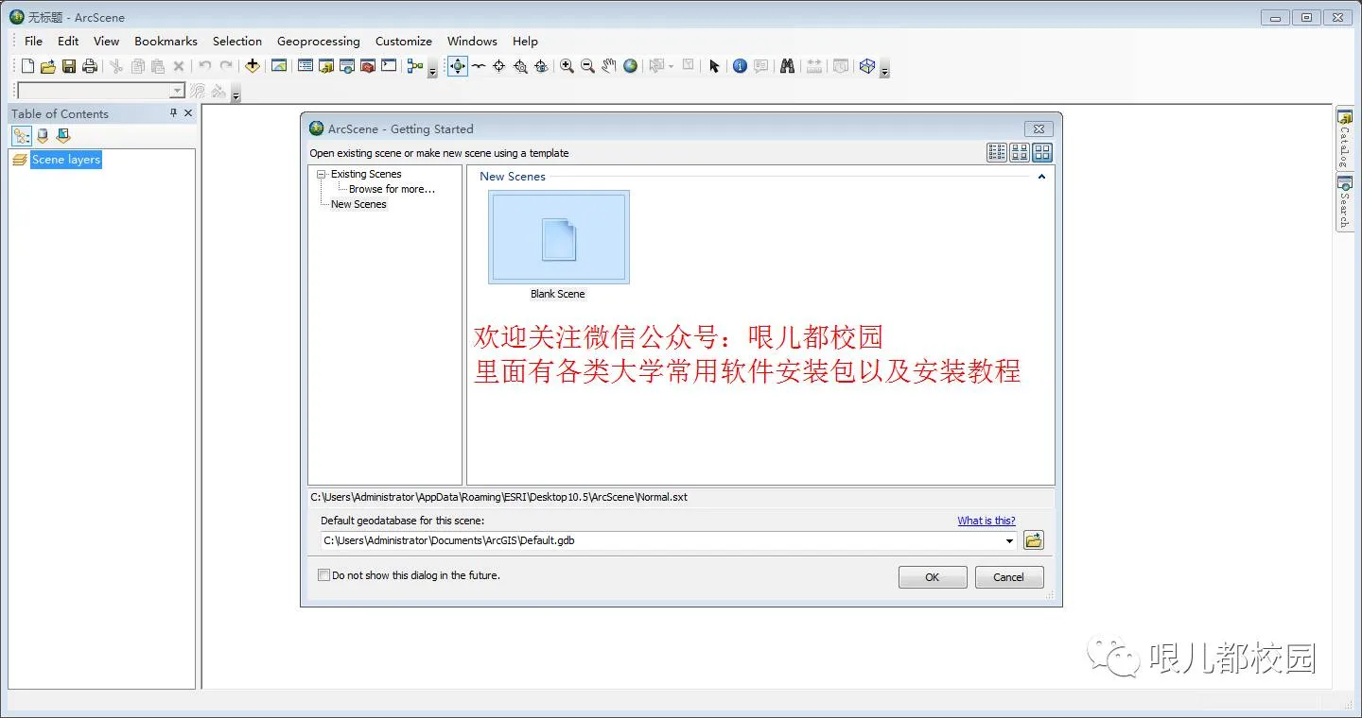
Task: Show the Table of Contents window icon
Action: pyautogui.click(x=305, y=66)
